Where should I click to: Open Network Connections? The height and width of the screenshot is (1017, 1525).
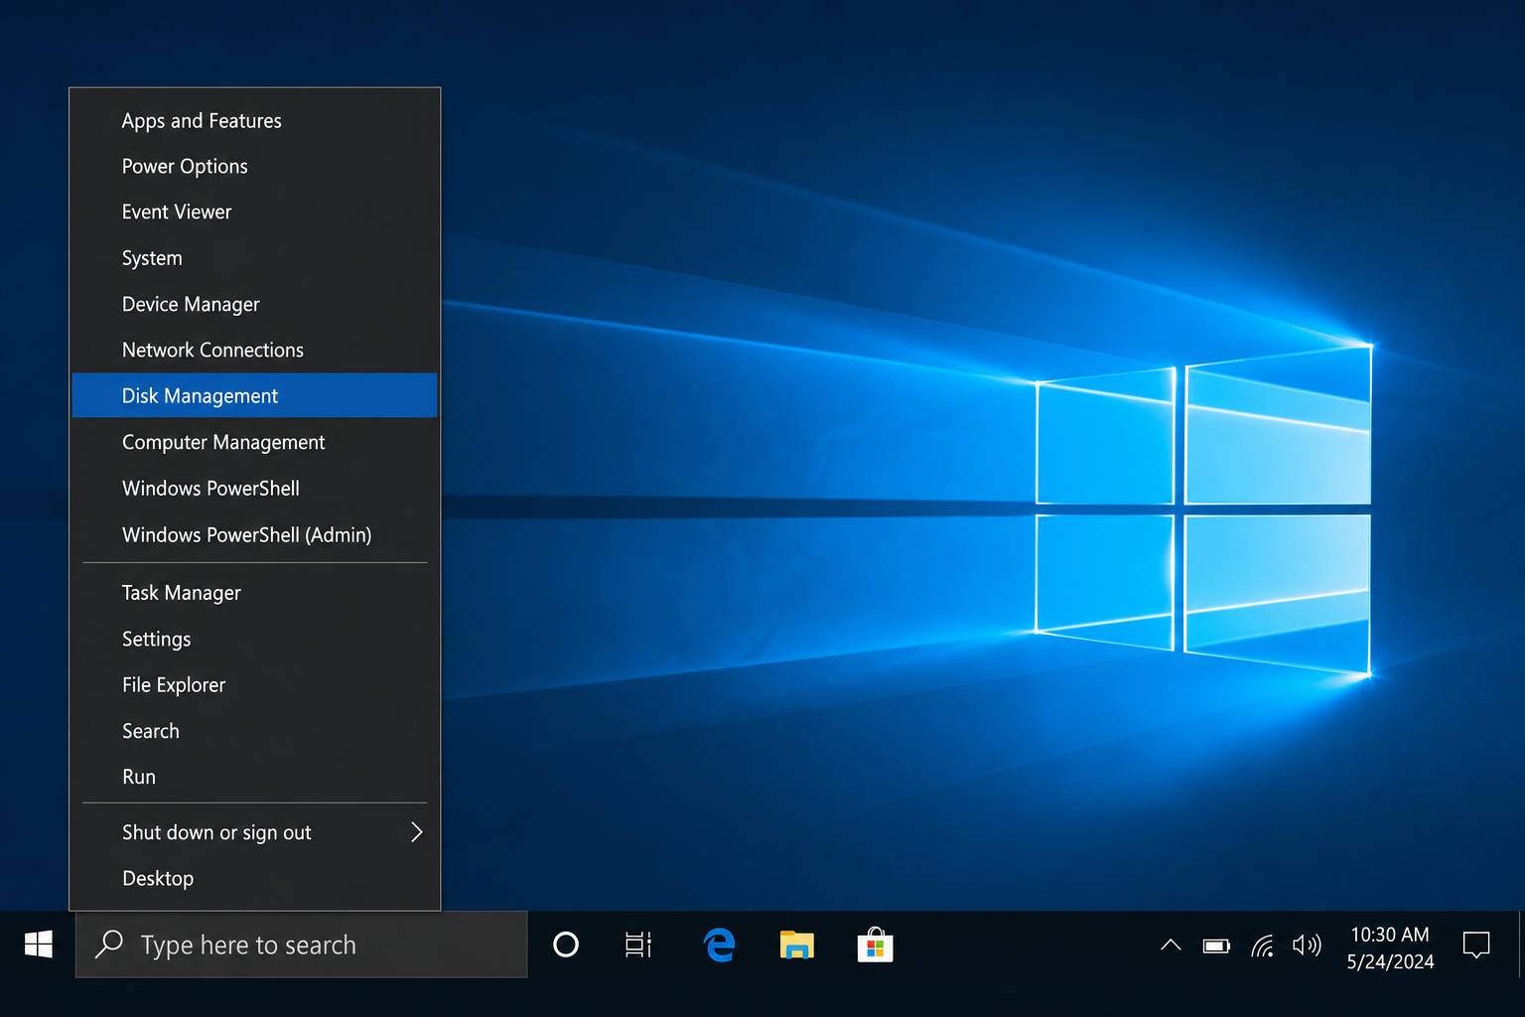pyautogui.click(x=255, y=350)
